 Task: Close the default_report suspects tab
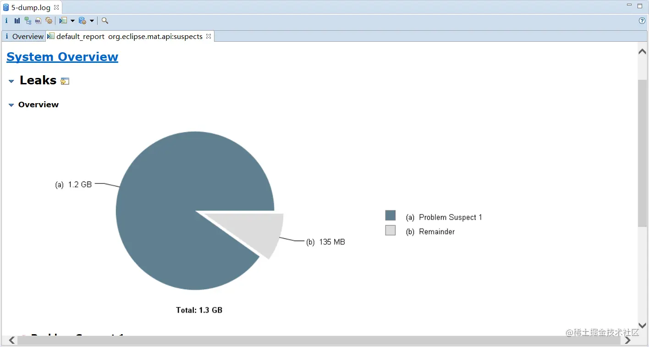pyautogui.click(x=209, y=36)
